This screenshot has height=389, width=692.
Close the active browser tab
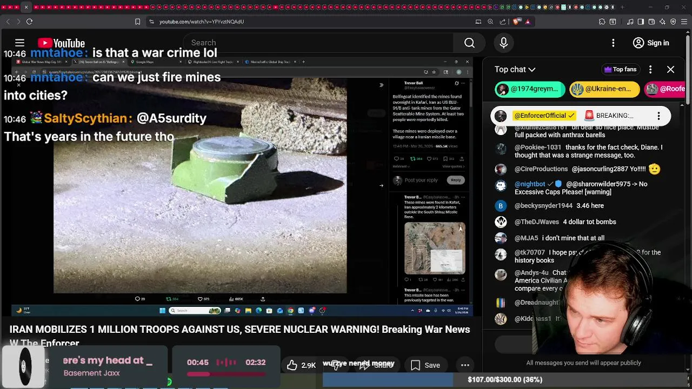pyautogui.click(x=26, y=7)
